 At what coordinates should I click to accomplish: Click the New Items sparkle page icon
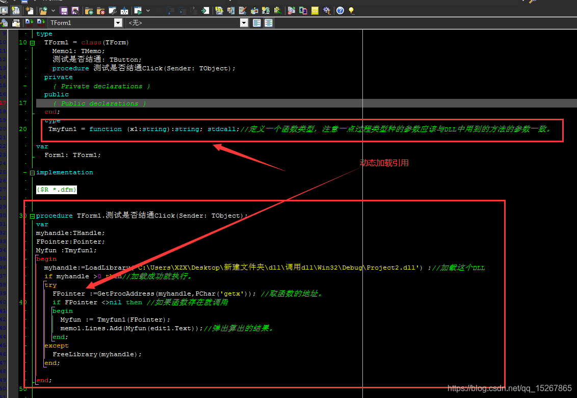(30, 11)
